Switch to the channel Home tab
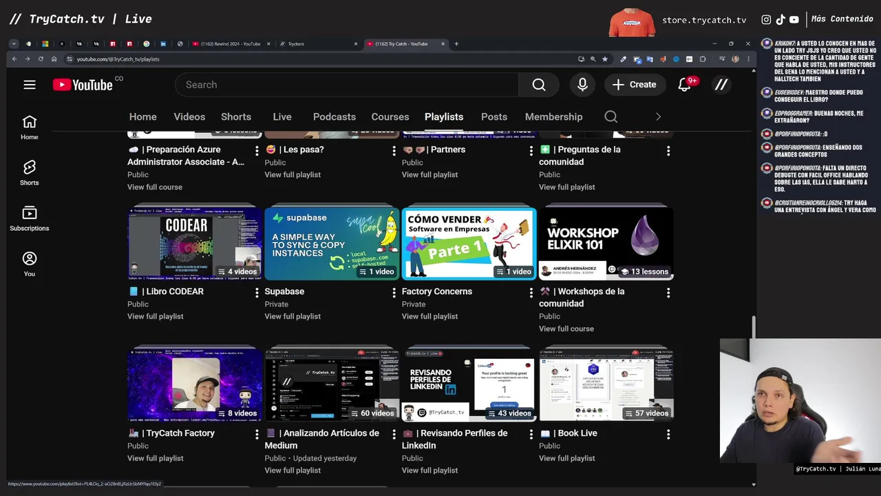 pos(142,116)
